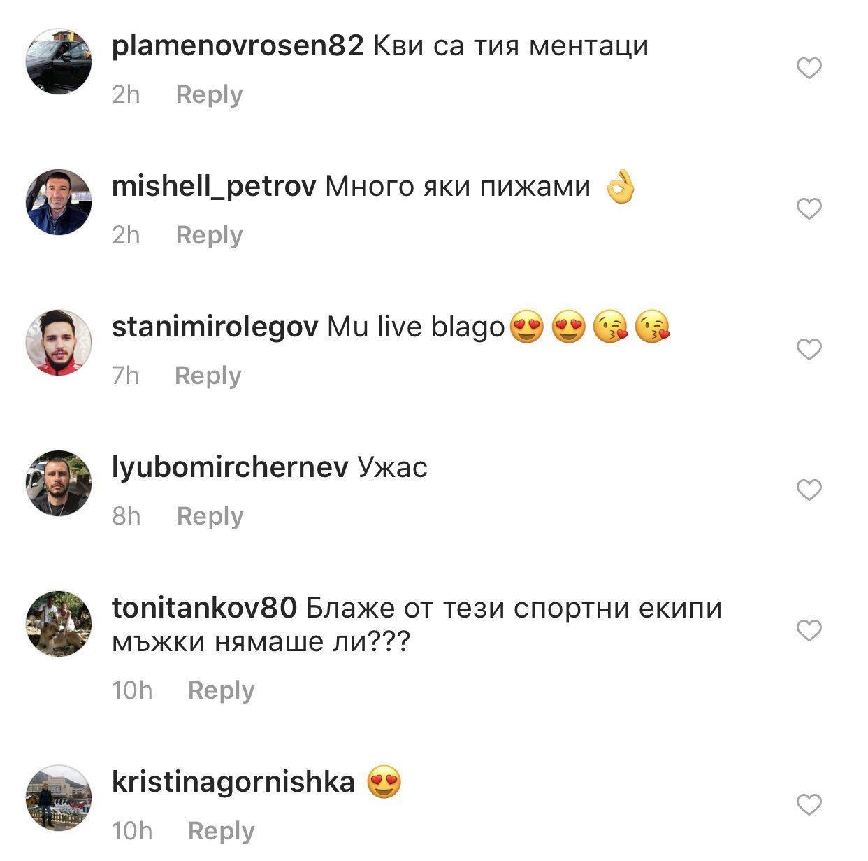Open mishell_petrov's avatar
This screenshot has height=861, width=868.
tap(59, 202)
